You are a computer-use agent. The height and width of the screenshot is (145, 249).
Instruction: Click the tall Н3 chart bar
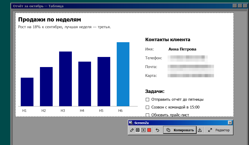coord(65,79)
